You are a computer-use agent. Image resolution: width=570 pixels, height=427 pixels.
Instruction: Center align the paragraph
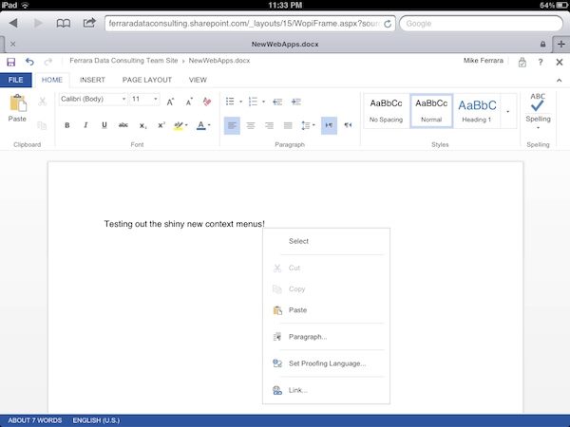pyautogui.click(x=251, y=125)
